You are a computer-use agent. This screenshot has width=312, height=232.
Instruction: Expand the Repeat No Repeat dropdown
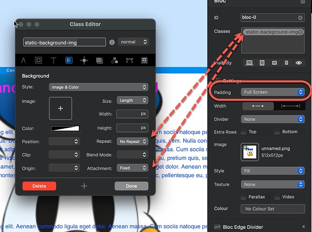coord(132,141)
